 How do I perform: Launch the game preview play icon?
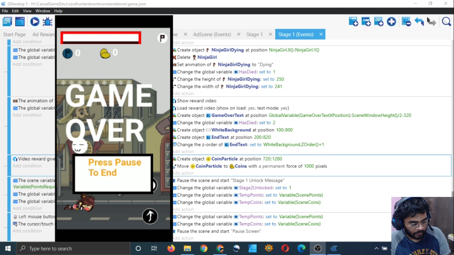click(x=35, y=22)
